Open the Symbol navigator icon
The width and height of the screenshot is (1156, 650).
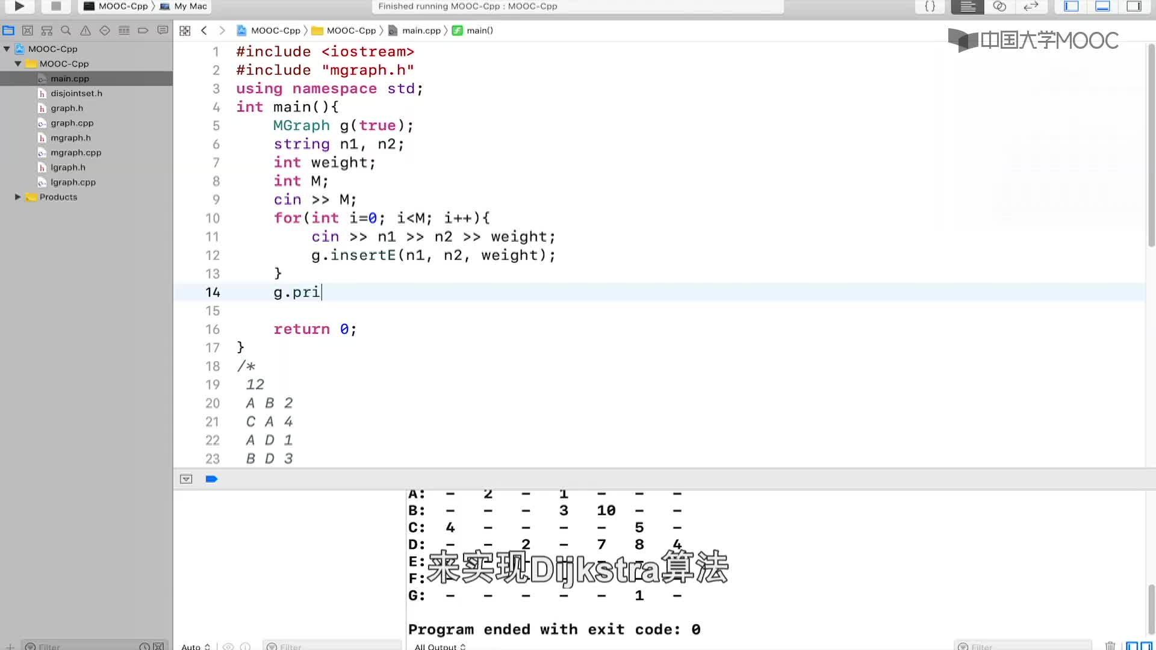click(x=47, y=30)
